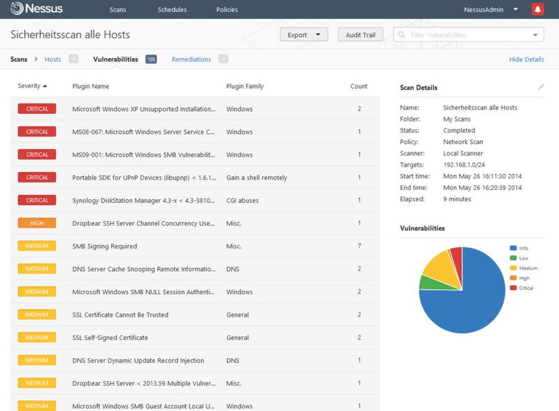
Task: Click folder value My Scans
Action: 457,119
